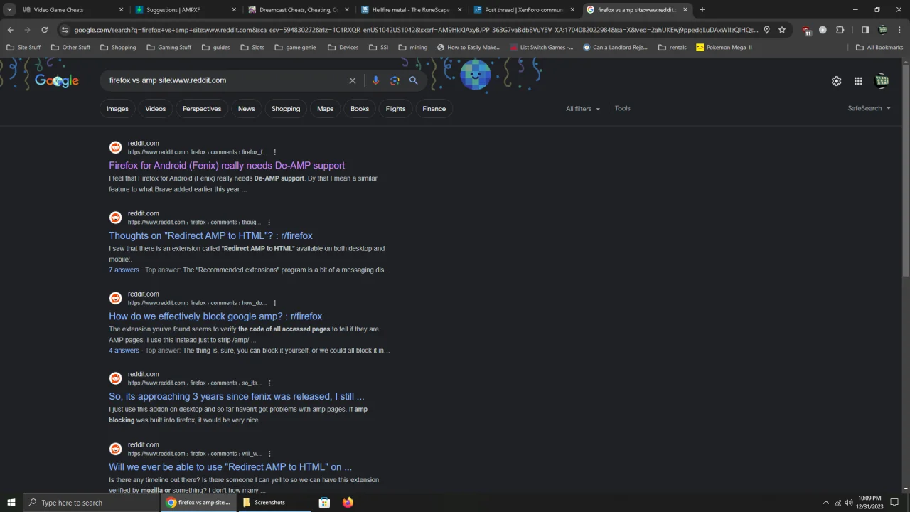Open more options for Fenix De-AMP result
The image size is (910, 512).
[x=274, y=152]
